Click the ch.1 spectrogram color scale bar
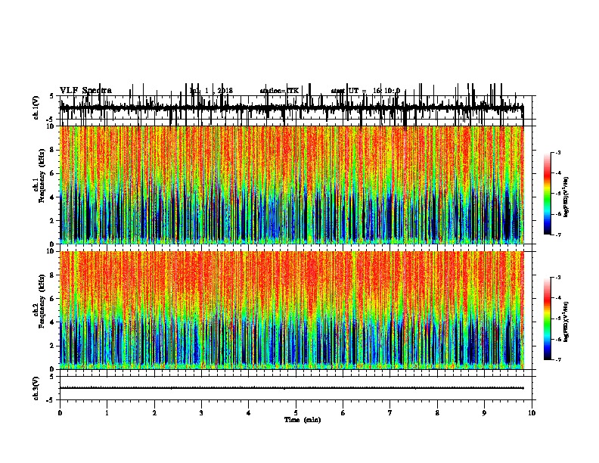 (548, 194)
